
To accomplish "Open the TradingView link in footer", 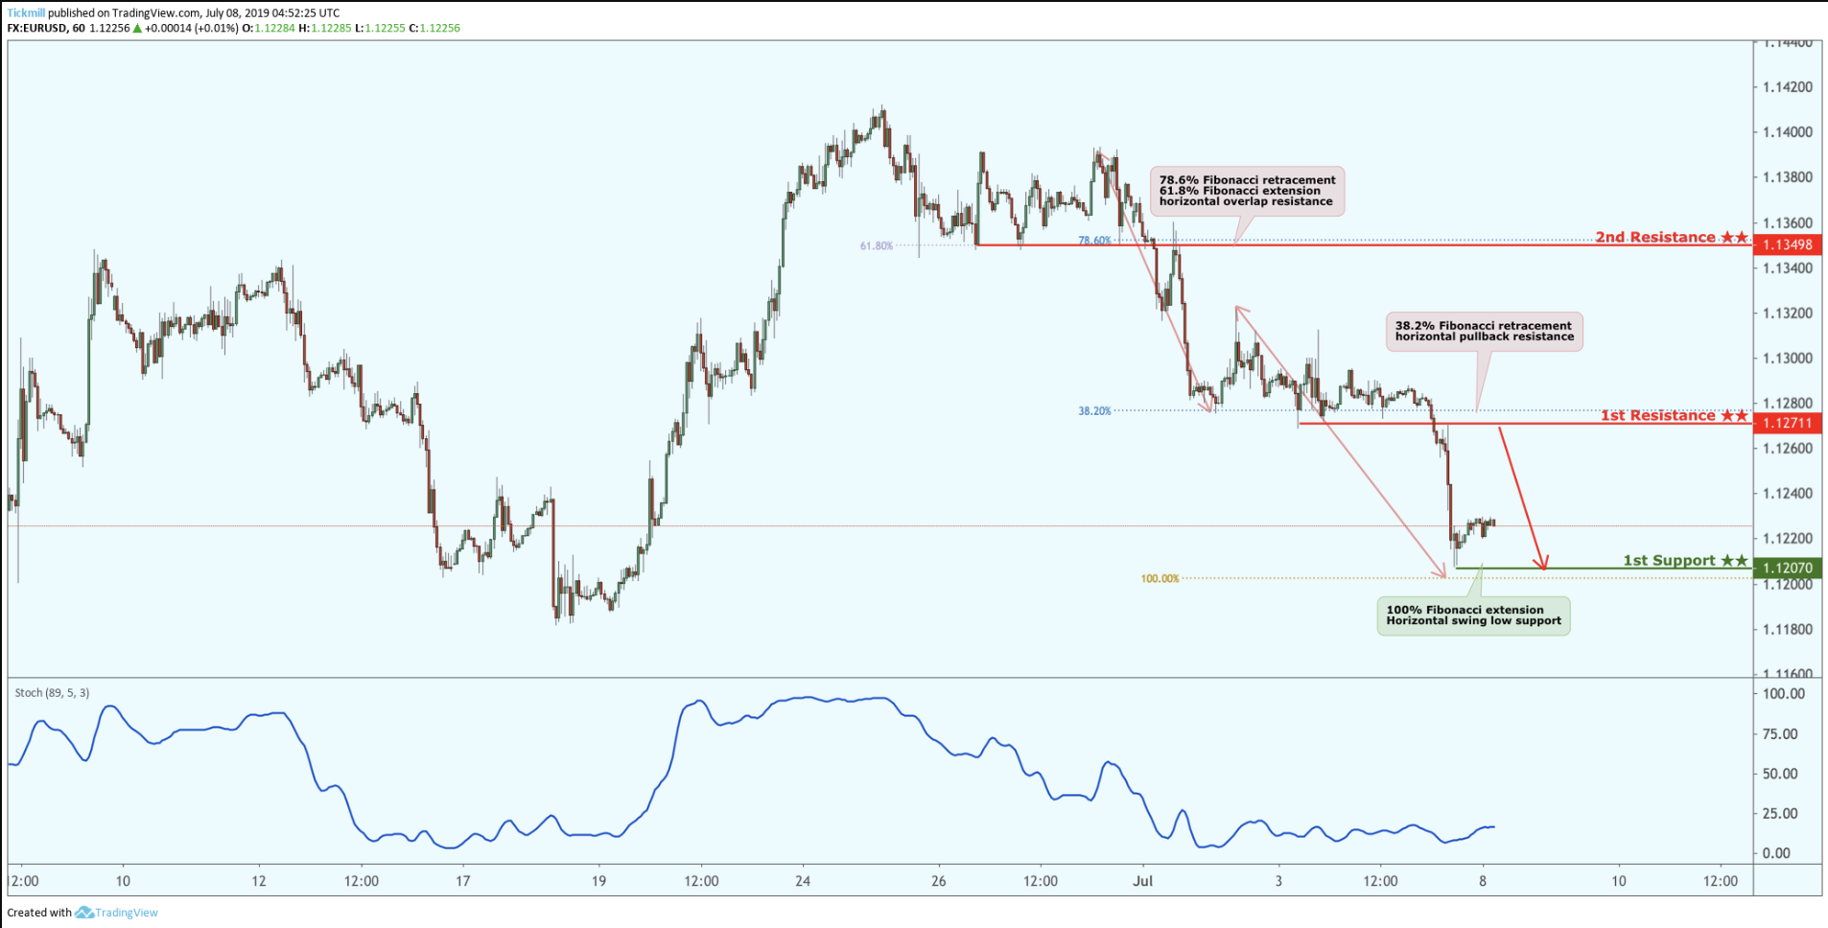I will click(x=127, y=913).
